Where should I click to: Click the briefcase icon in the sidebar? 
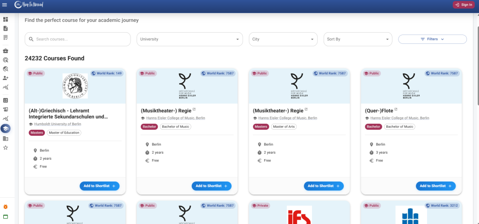tap(6, 51)
